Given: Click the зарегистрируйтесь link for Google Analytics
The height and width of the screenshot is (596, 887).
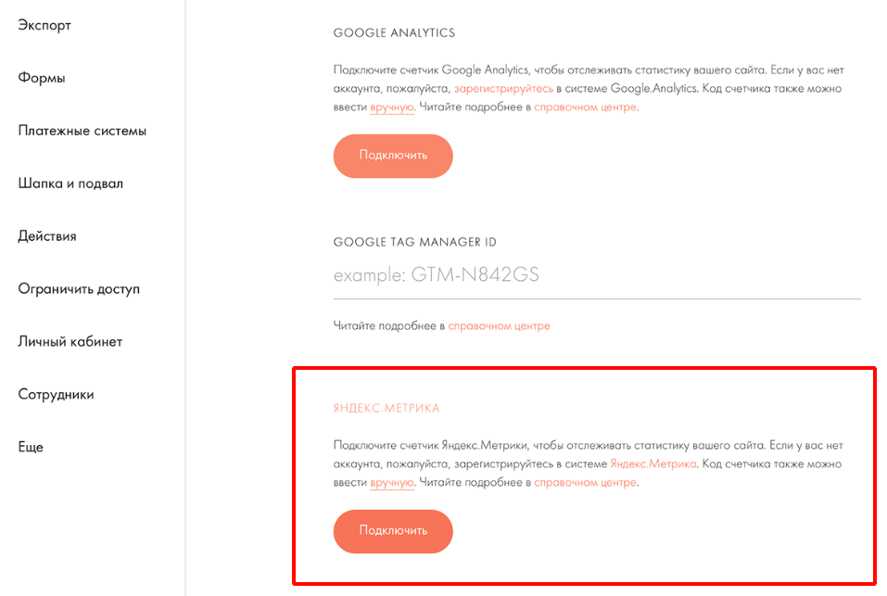Looking at the screenshot, I should [x=503, y=89].
